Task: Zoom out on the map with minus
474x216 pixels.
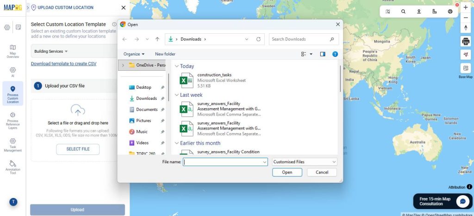Action: point(466,18)
